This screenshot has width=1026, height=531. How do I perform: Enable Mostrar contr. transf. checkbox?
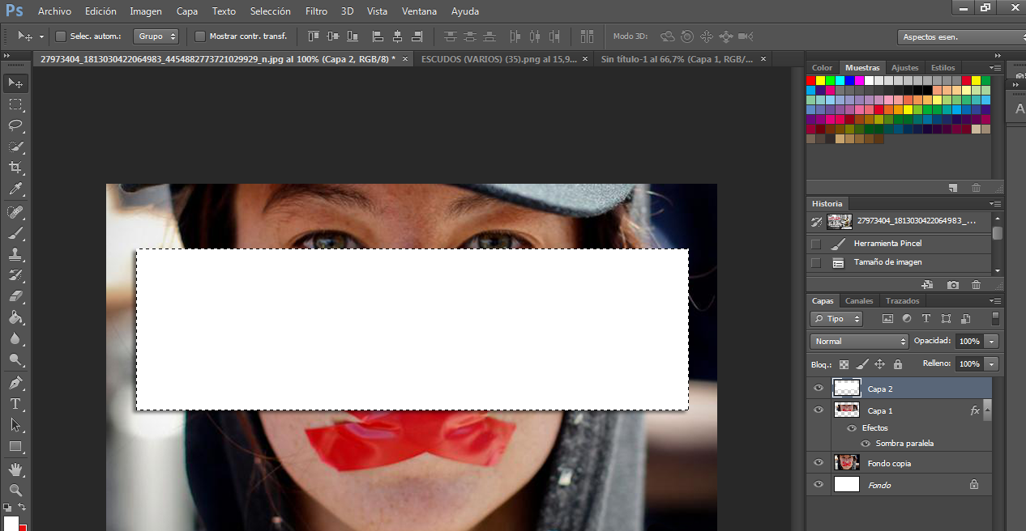tap(200, 36)
